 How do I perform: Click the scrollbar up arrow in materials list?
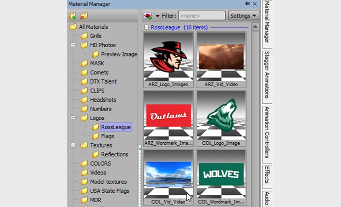click(x=255, y=27)
